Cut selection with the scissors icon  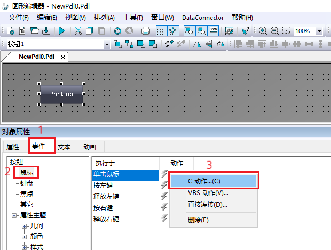pos(78,31)
